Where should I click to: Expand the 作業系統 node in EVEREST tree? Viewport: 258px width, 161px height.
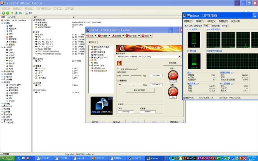tap(2, 71)
